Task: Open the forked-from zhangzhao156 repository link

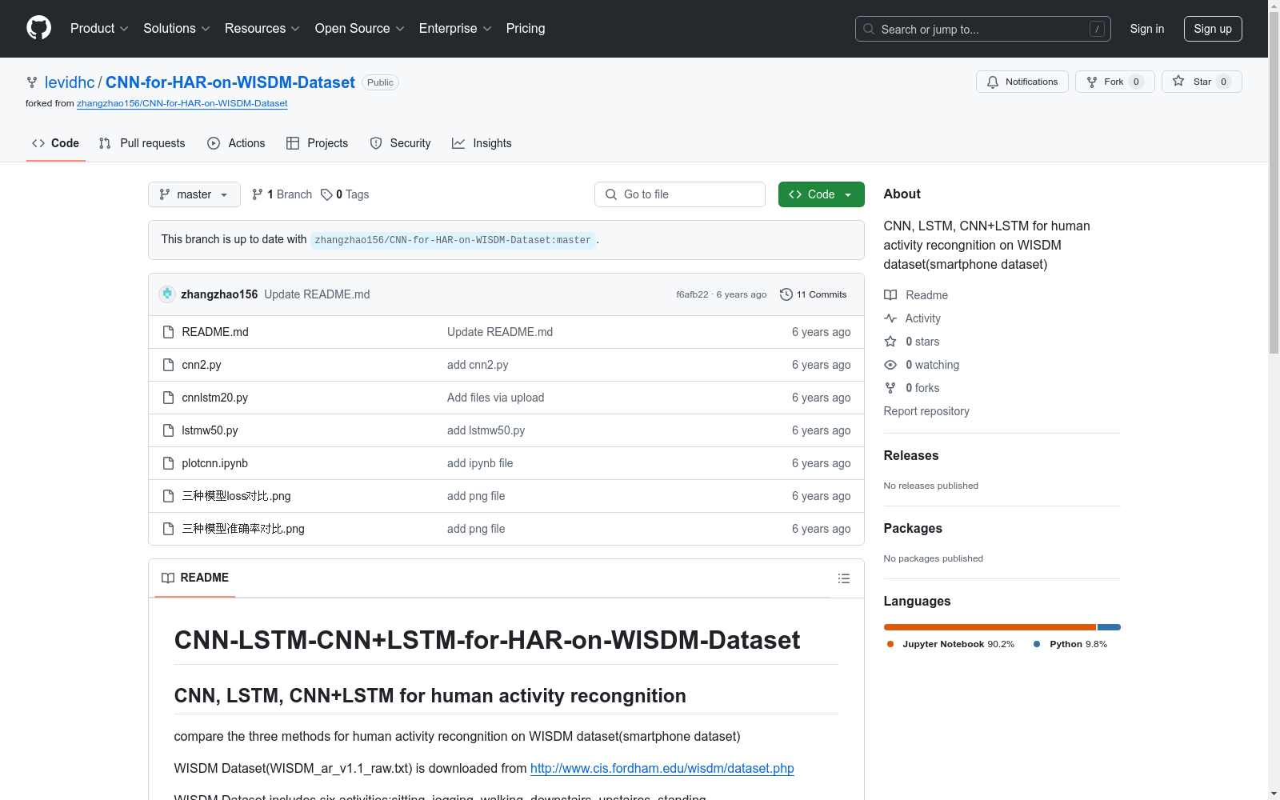Action: 182,103
